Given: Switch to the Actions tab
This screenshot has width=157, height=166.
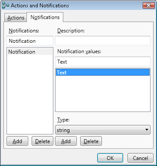Looking at the screenshot, I should pyautogui.click(x=16, y=18).
